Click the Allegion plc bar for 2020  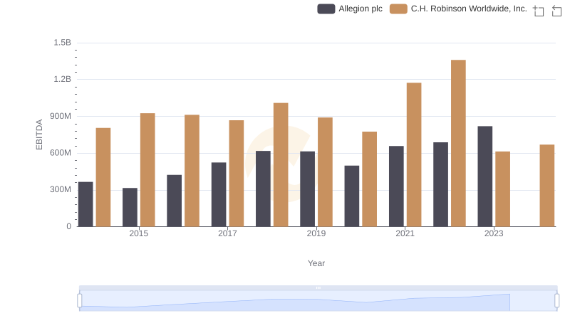(x=351, y=196)
